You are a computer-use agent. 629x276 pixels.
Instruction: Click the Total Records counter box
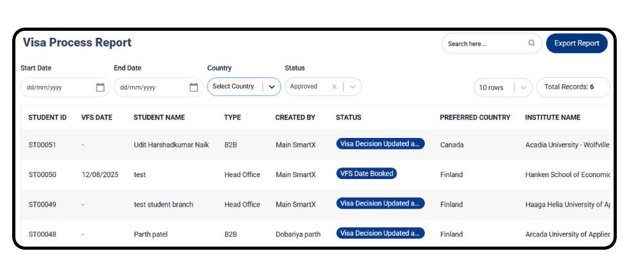click(x=573, y=87)
